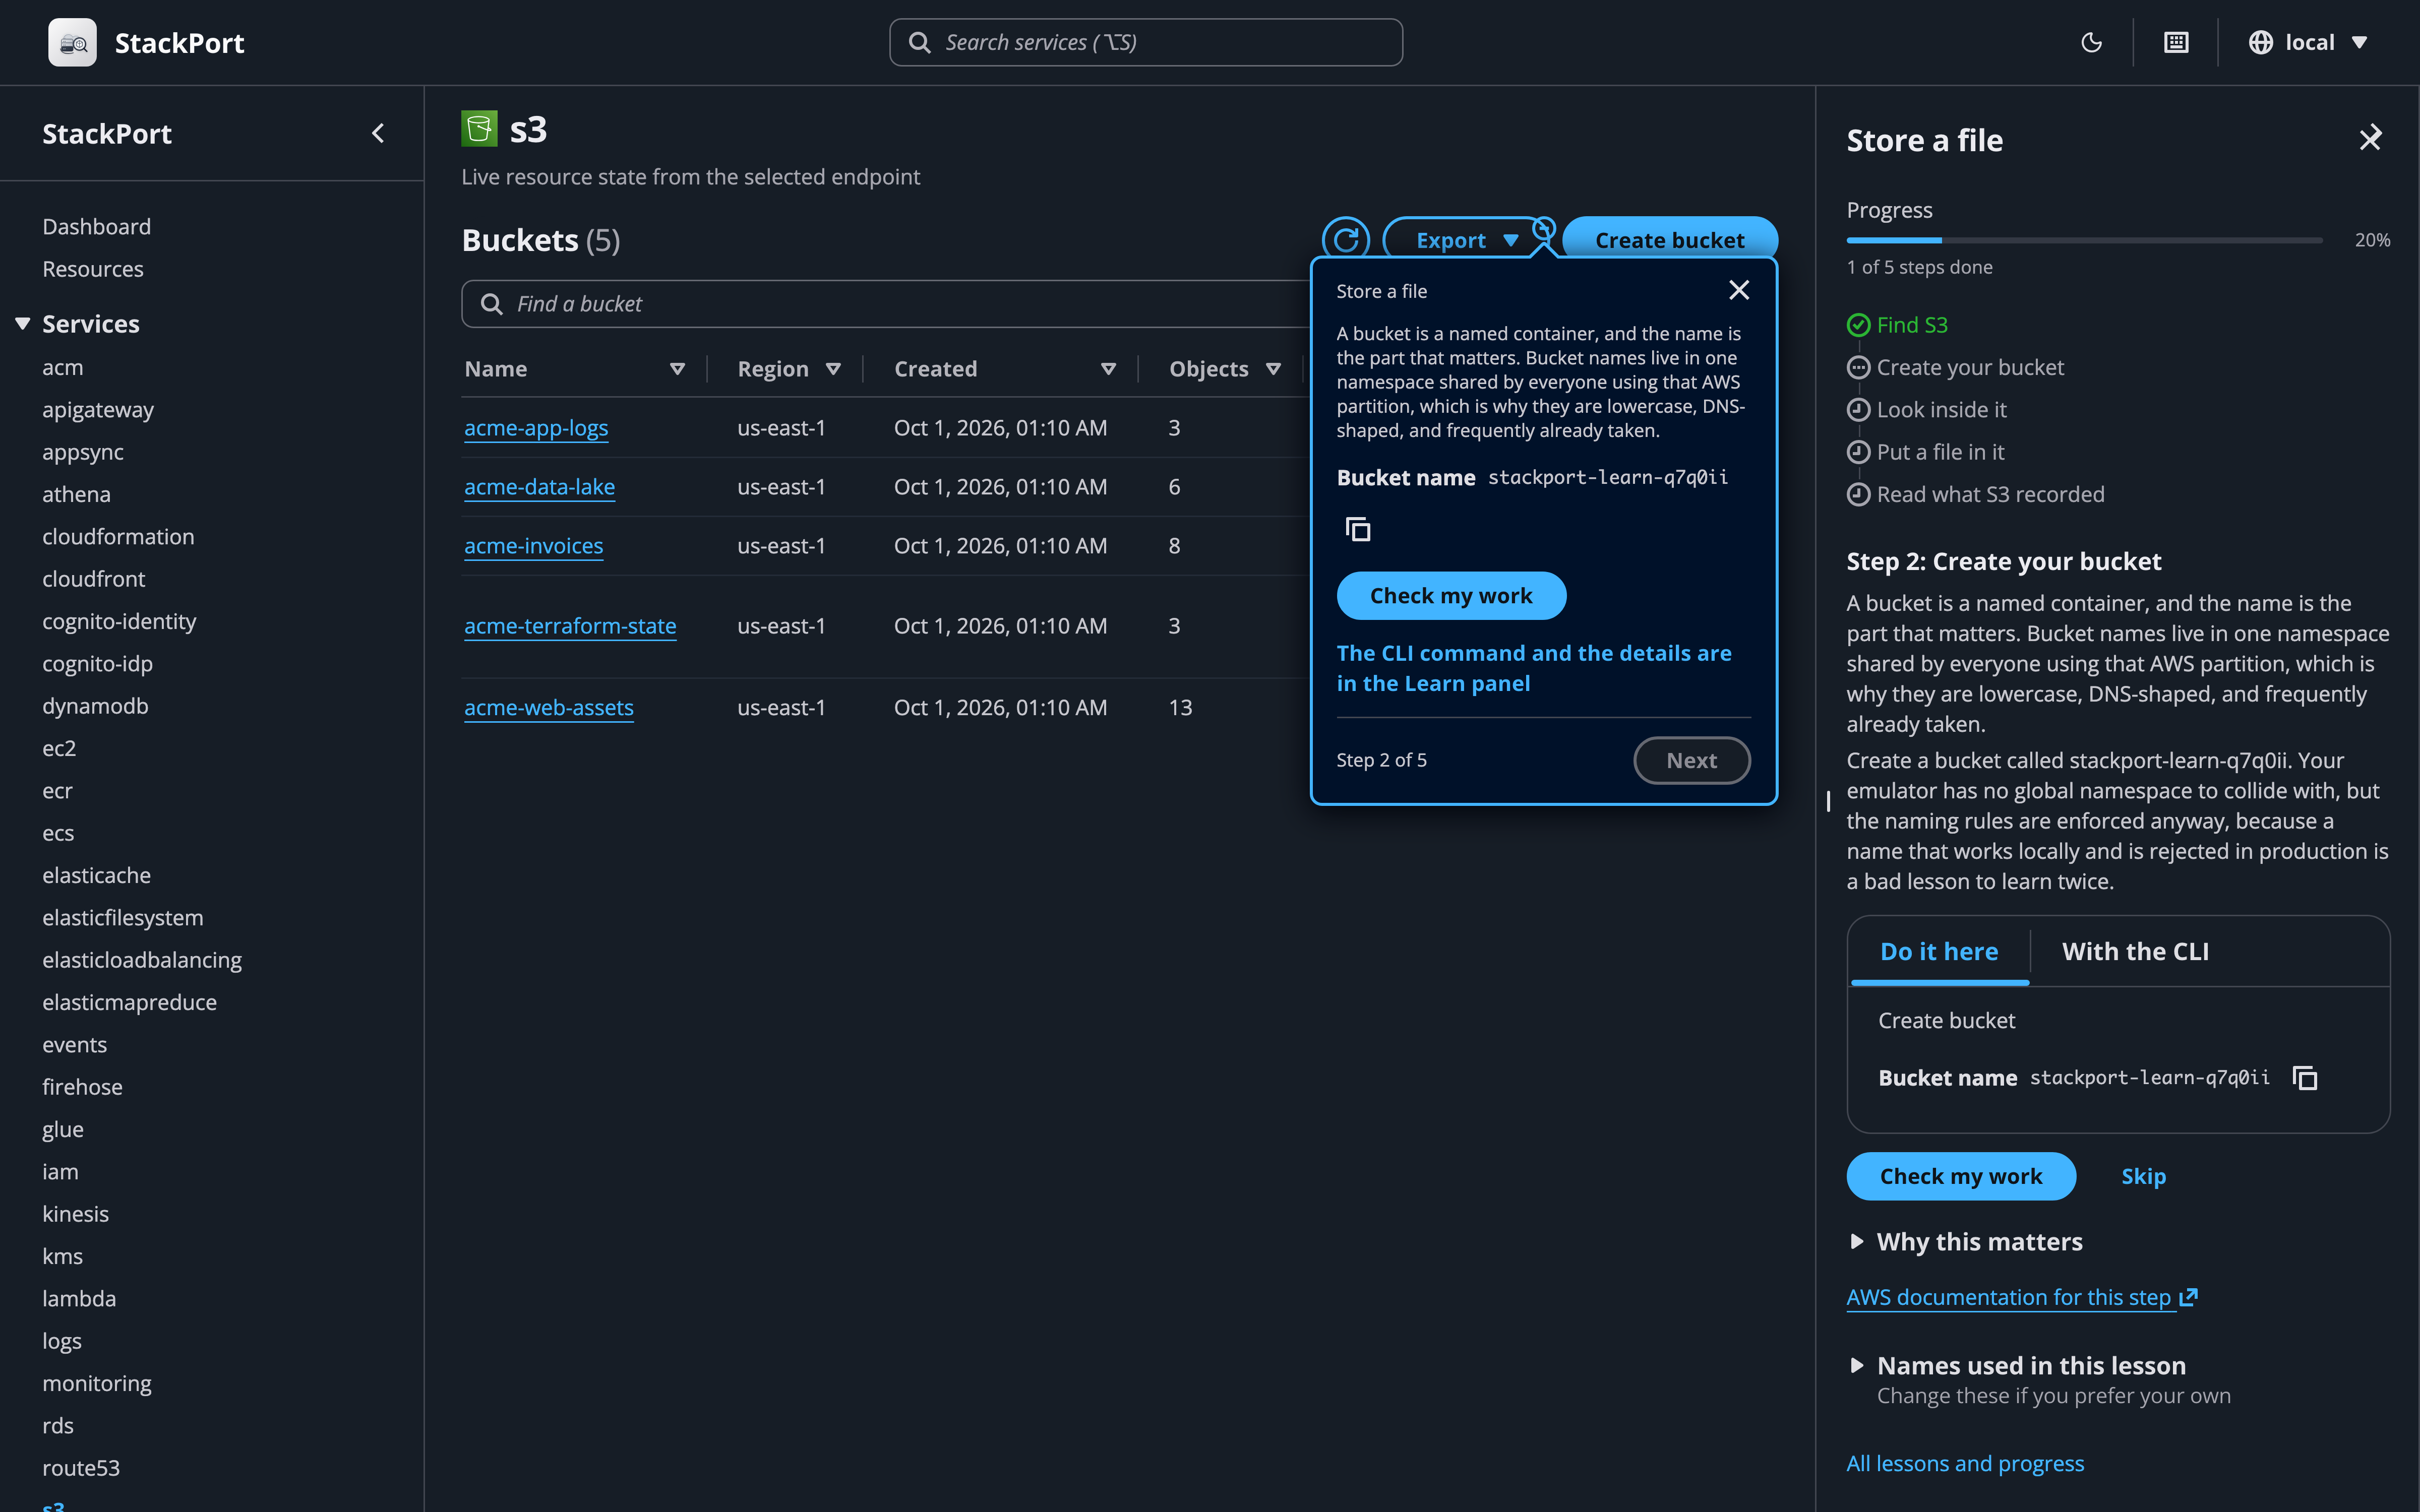Switch to the With the CLI tab
The width and height of the screenshot is (2420, 1512).
2135,951
